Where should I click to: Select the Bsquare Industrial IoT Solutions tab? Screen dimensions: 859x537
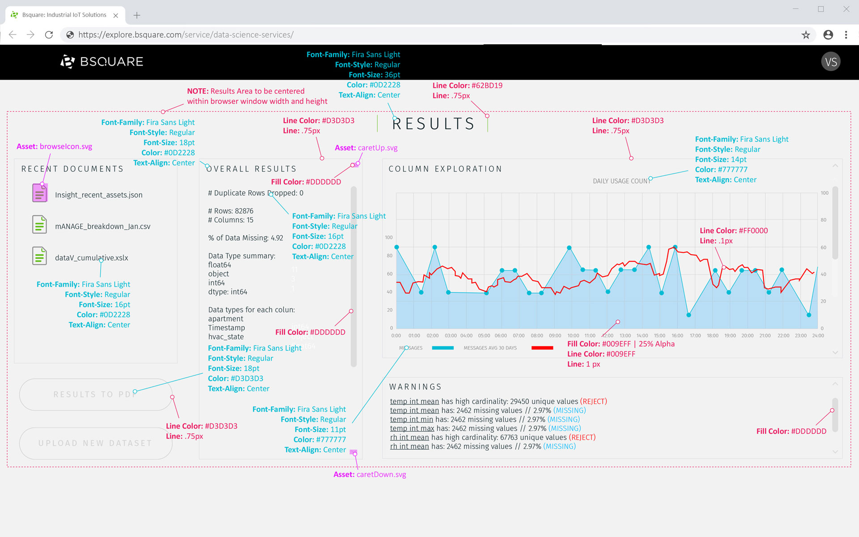click(64, 15)
